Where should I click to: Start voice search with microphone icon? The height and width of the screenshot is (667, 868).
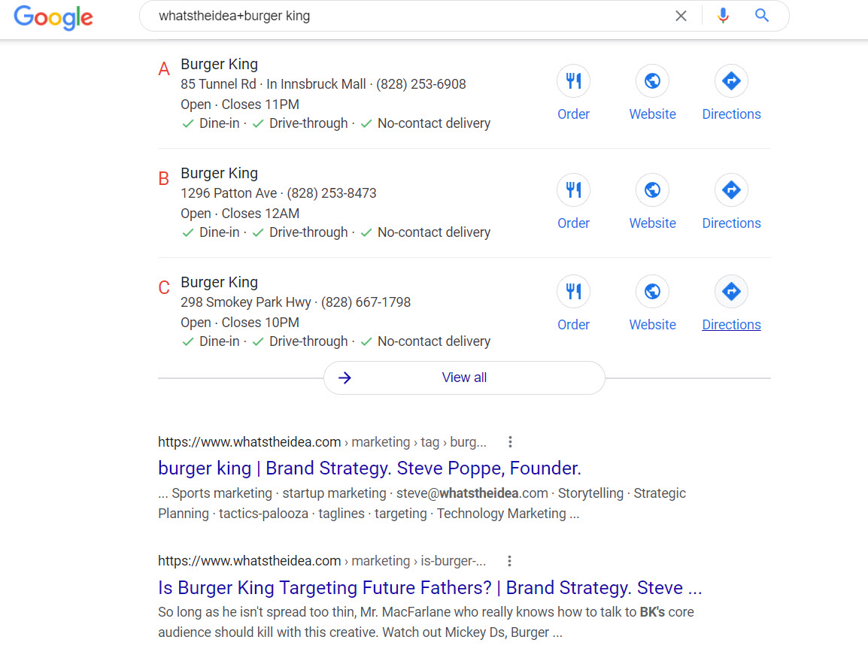click(x=723, y=16)
